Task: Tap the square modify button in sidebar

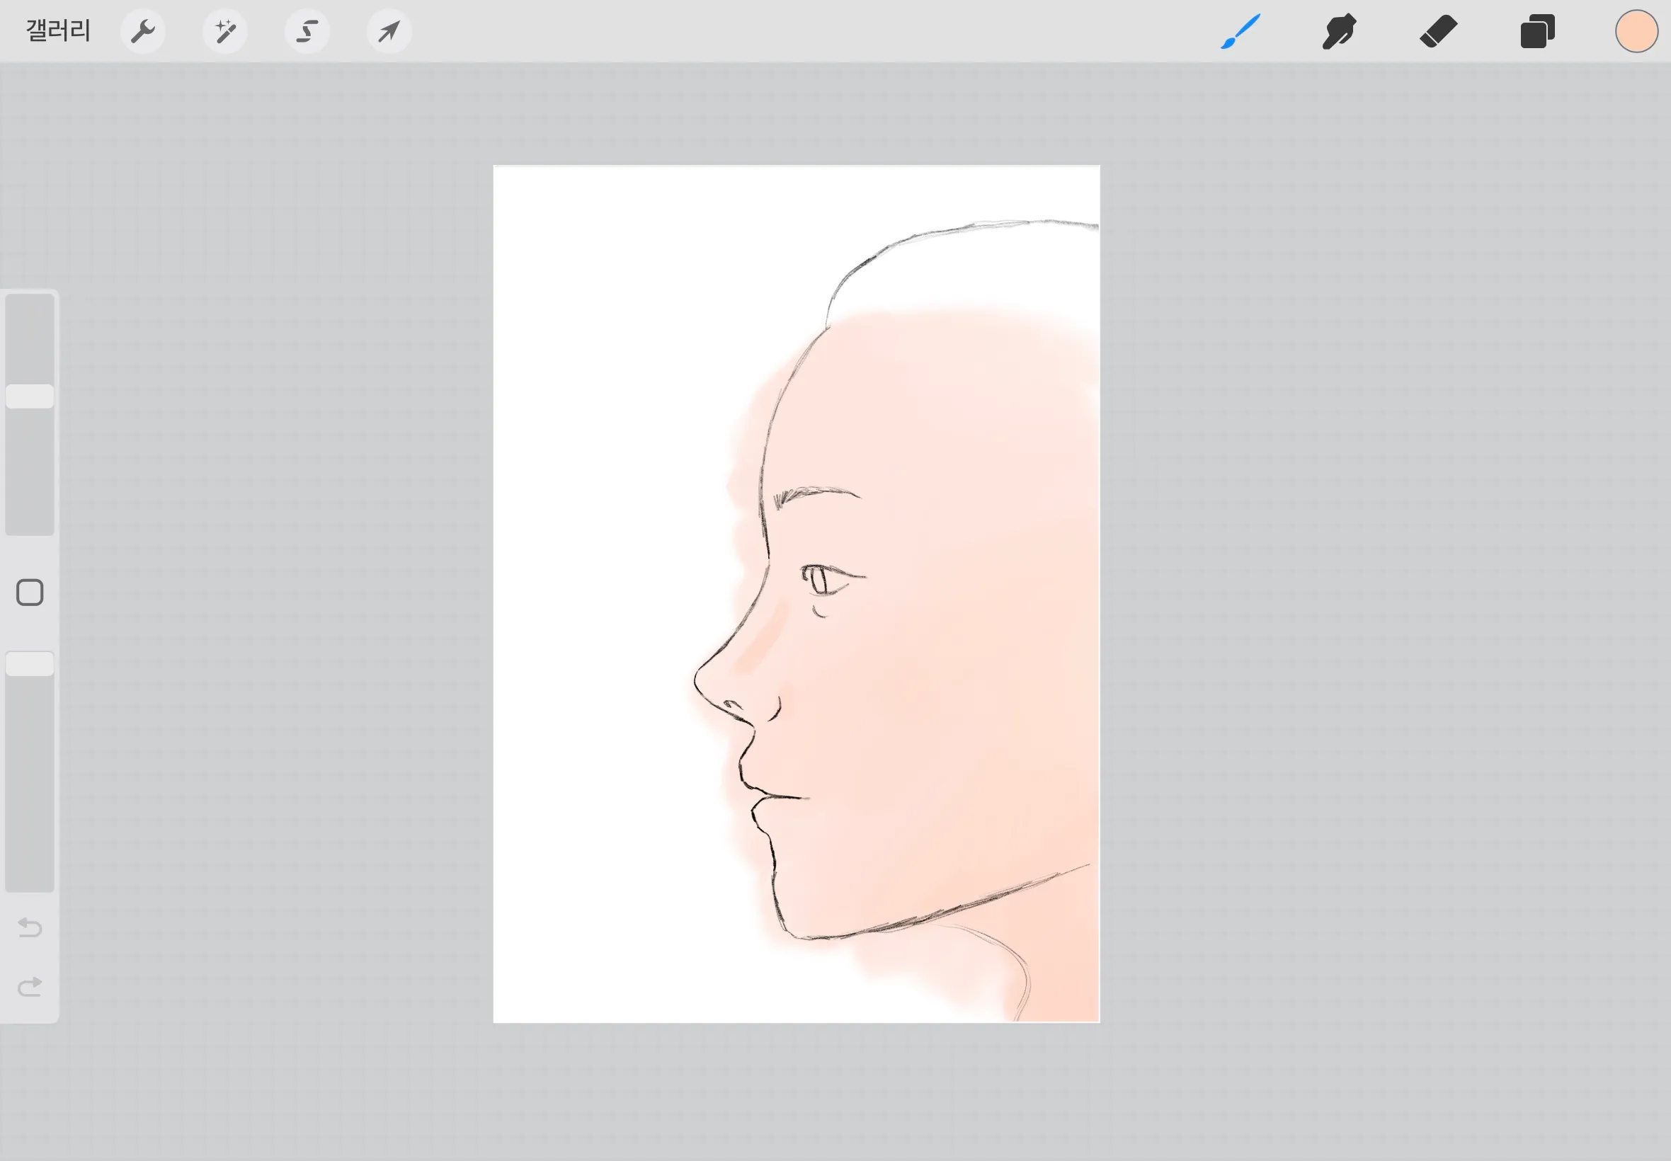Action: [x=30, y=593]
